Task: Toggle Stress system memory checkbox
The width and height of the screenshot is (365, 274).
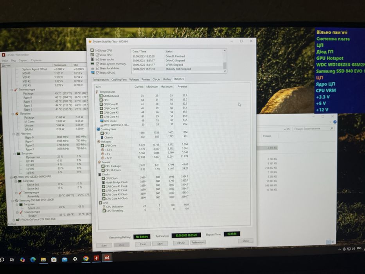Action: 98,64
